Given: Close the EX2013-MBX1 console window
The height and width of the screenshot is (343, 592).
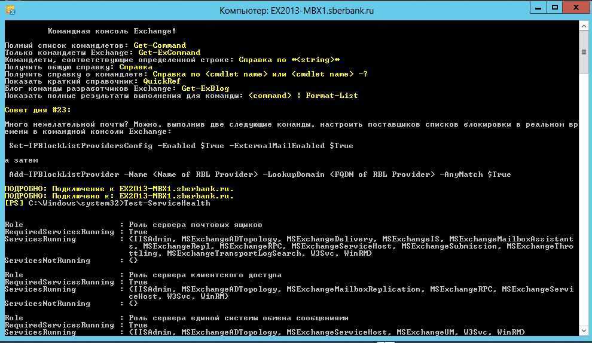Looking at the screenshot, I should tap(576, 8).
